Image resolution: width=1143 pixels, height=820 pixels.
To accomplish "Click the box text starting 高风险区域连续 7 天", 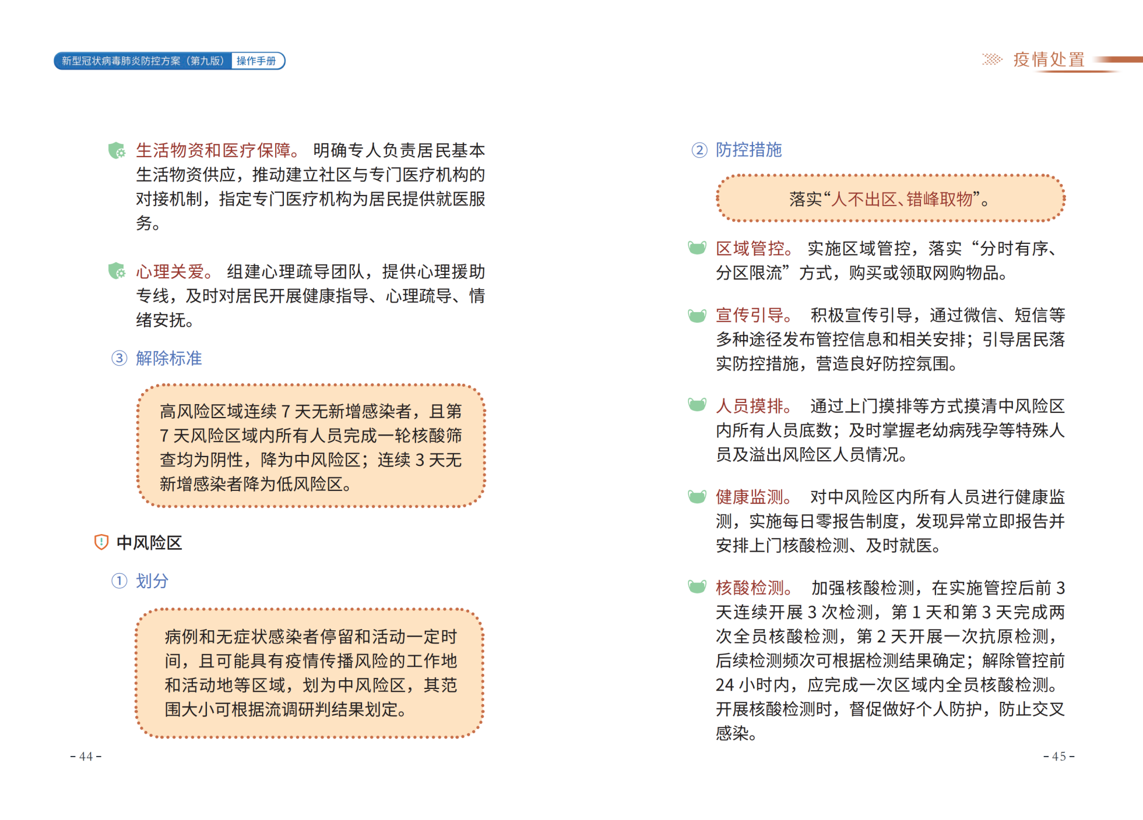I will click(x=311, y=447).
